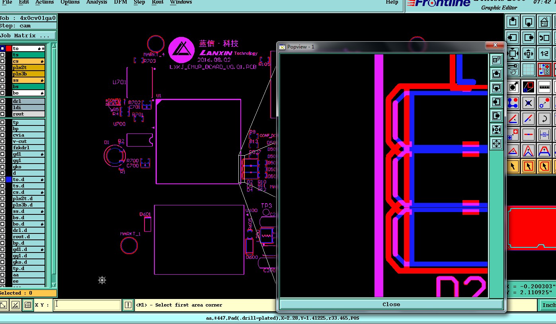Select the layer named bo

(28, 93)
